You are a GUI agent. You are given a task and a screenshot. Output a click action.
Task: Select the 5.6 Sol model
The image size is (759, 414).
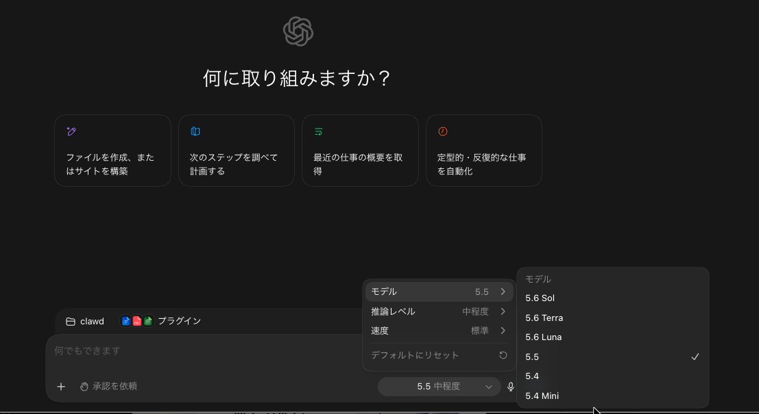(x=613, y=298)
